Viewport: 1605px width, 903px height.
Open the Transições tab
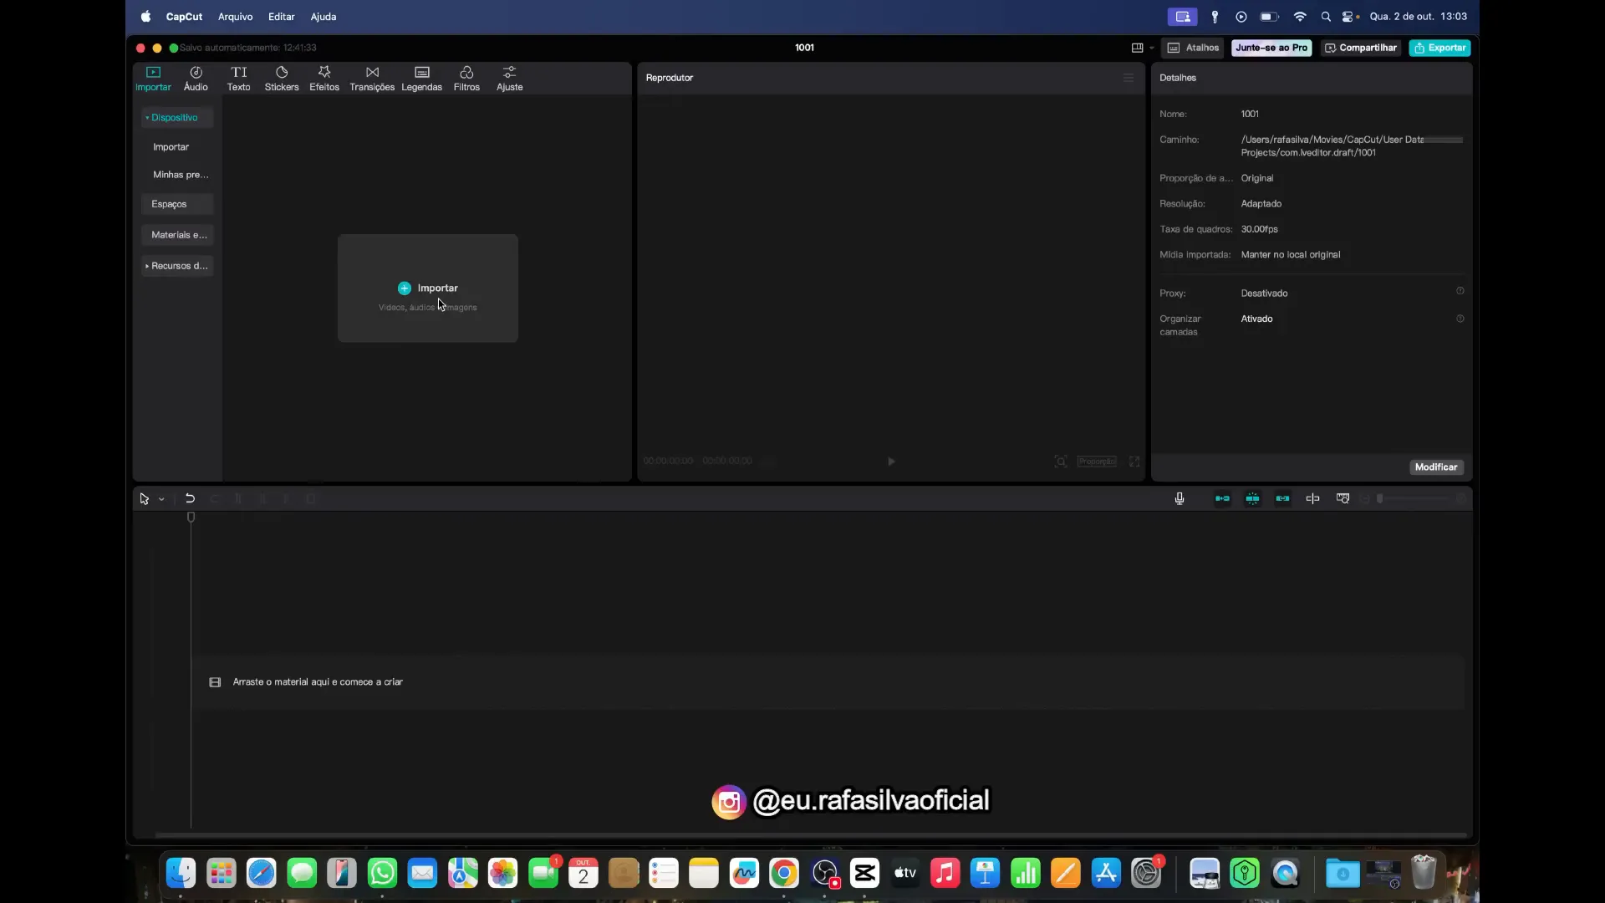coord(372,79)
